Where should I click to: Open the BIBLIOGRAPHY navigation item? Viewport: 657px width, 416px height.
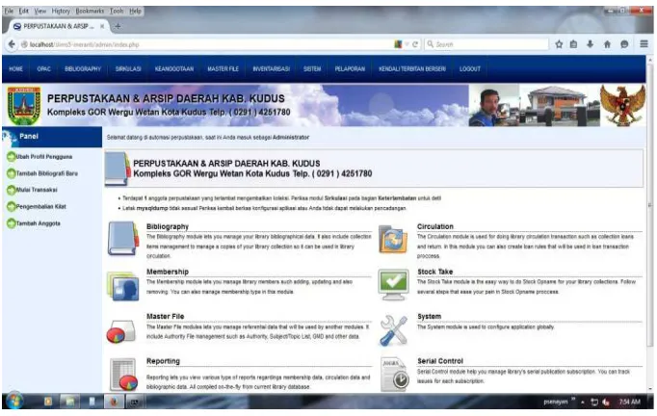(83, 68)
